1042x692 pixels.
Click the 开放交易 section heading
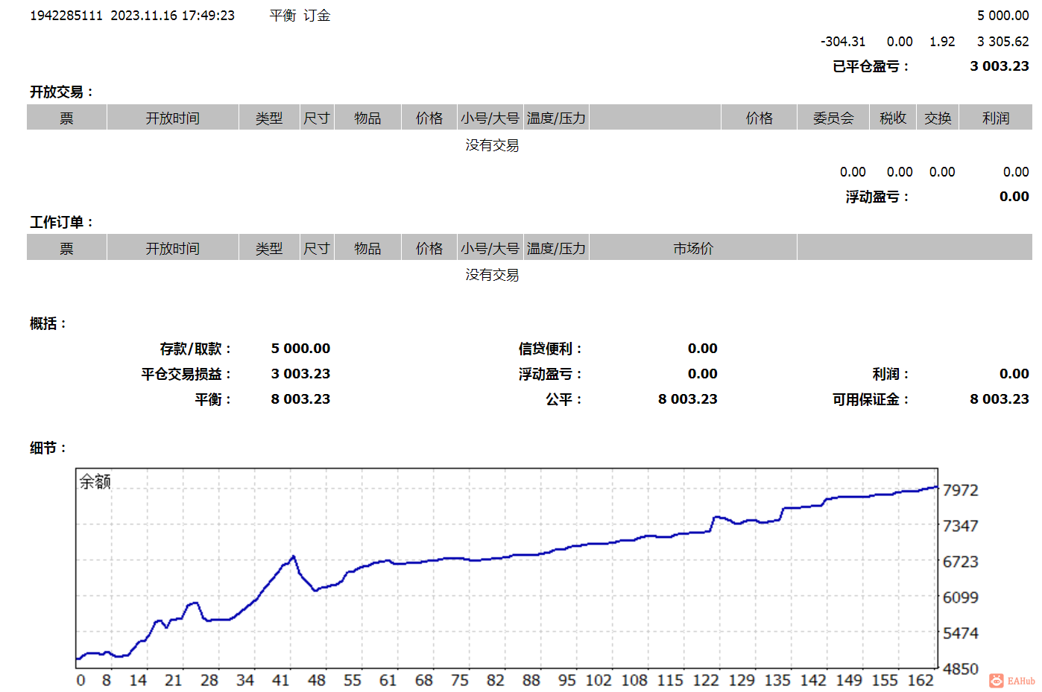pyautogui.click(x=61, y=92)
